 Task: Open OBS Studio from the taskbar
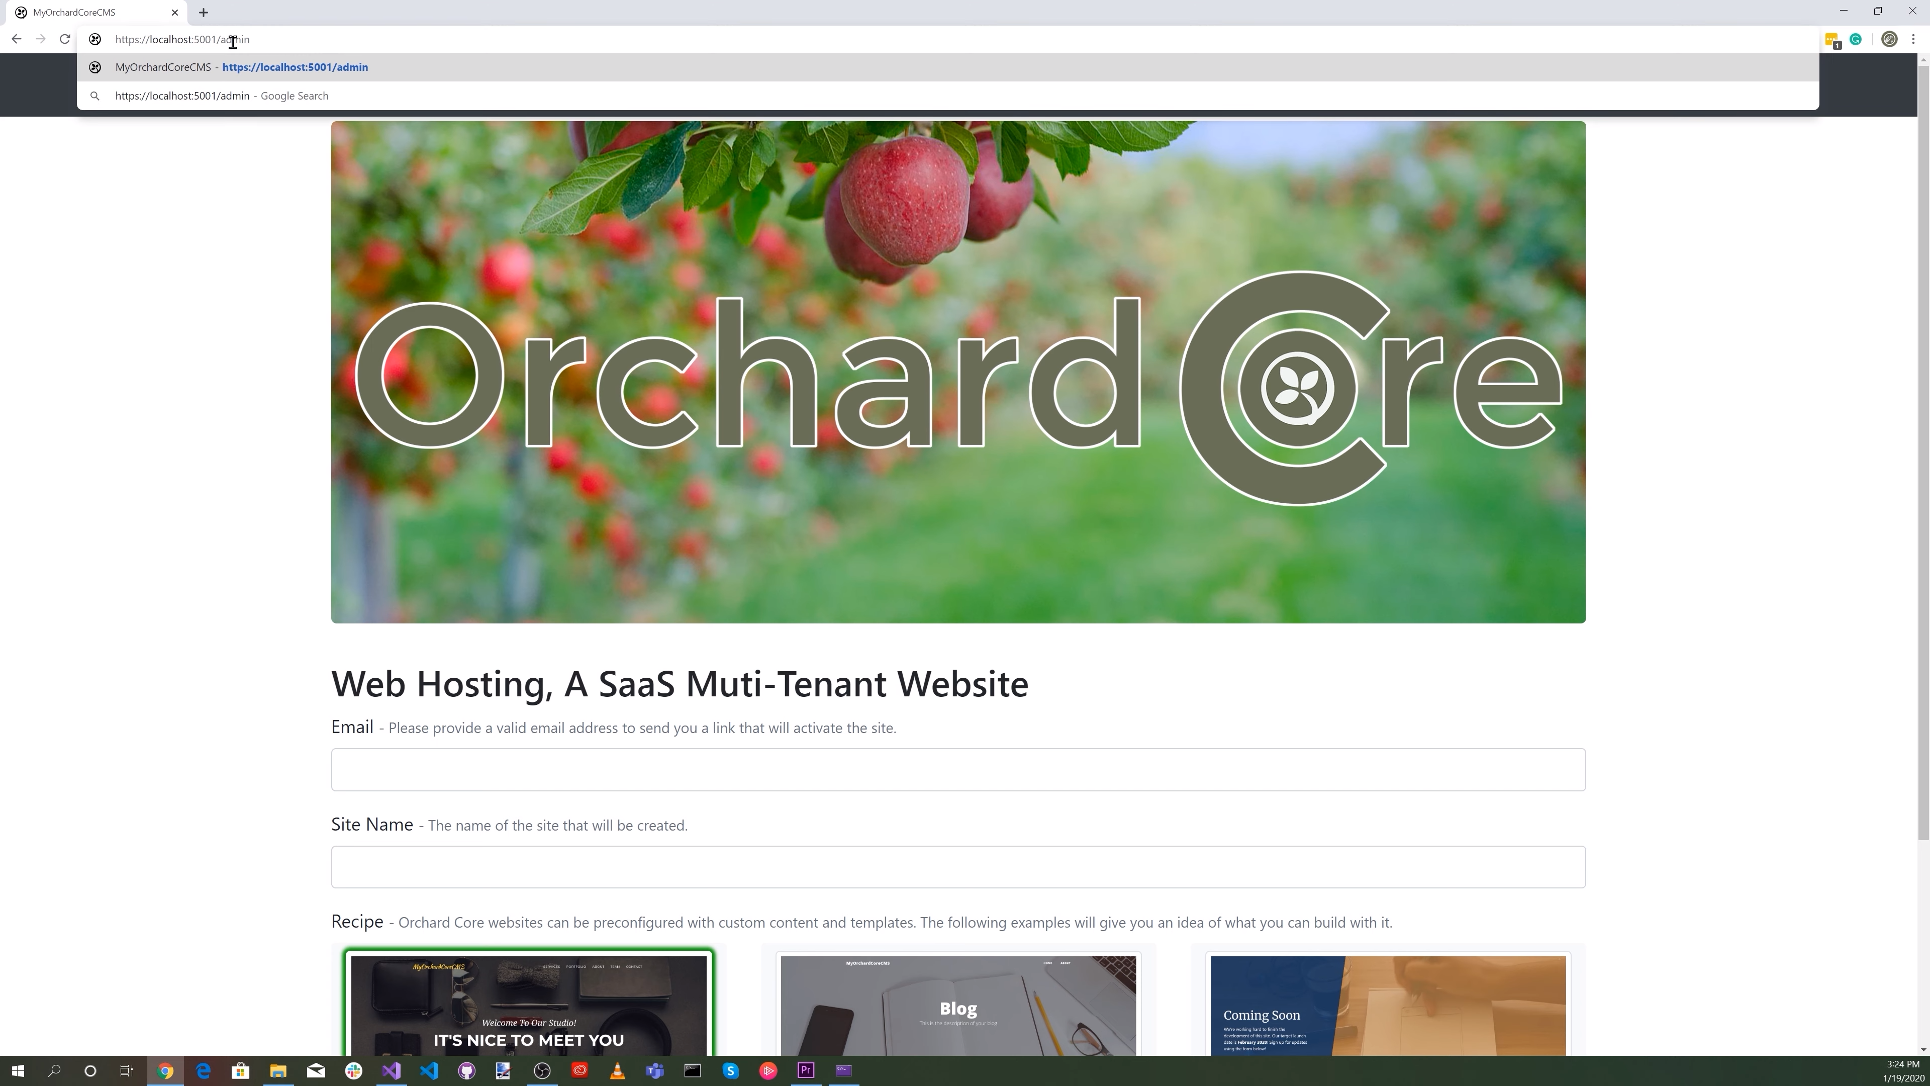pyautogui.click(x=542, y=1070)
